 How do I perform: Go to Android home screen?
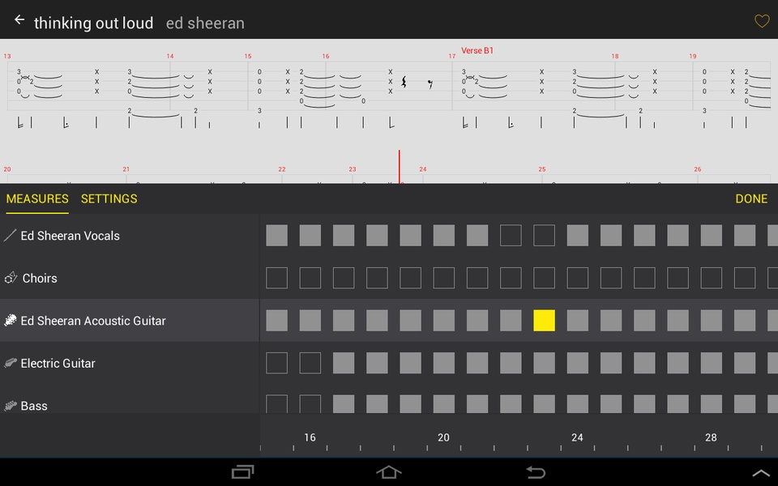[x=388, y=471]
